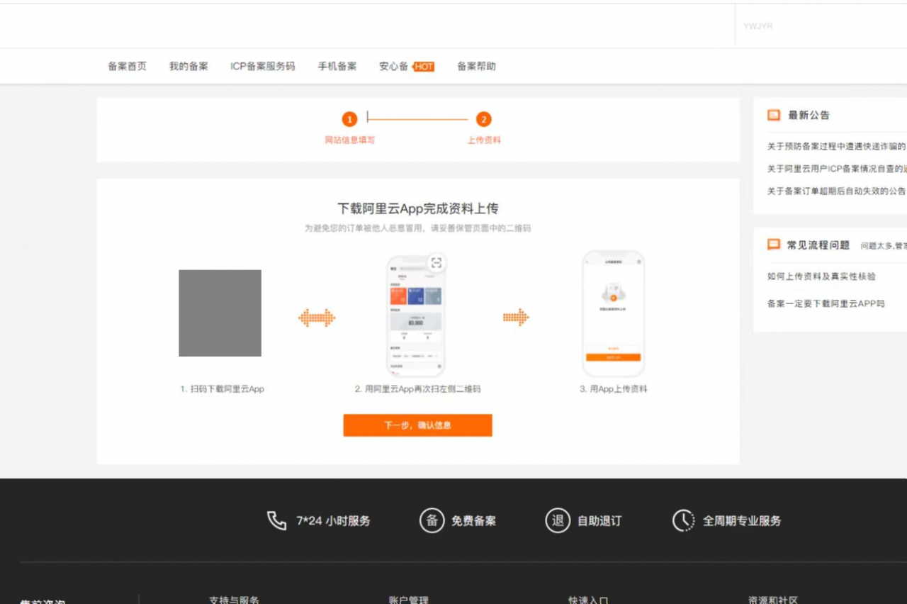Click the gray QR code placeholder
The image size is (907, 604).
220,313
